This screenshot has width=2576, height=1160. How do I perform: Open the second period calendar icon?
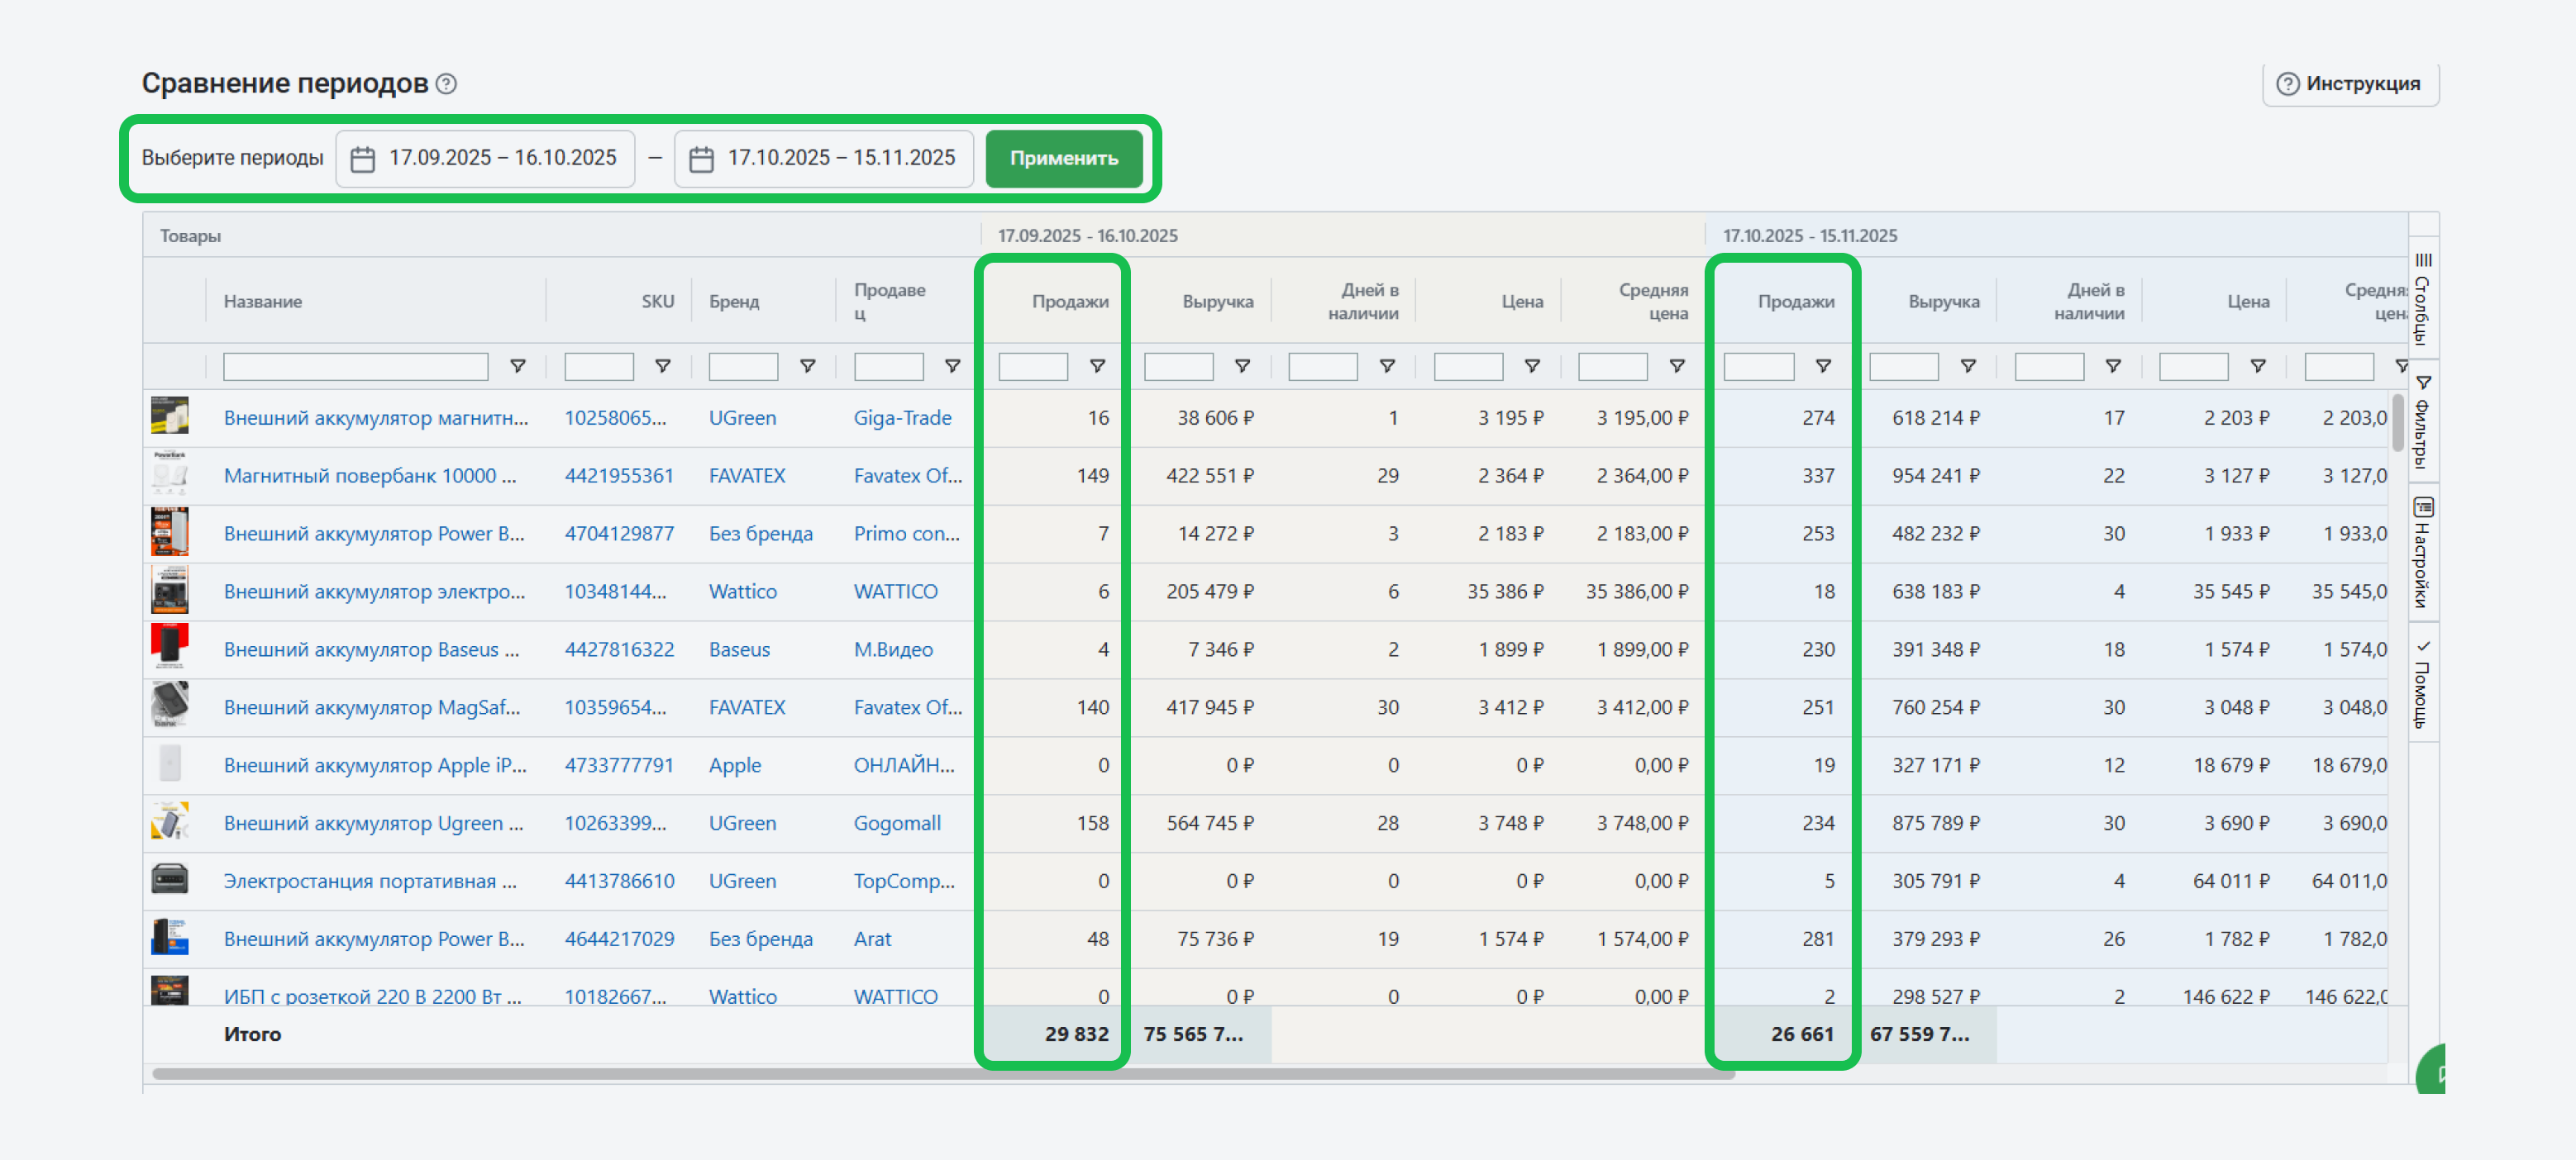coord(702,159)
